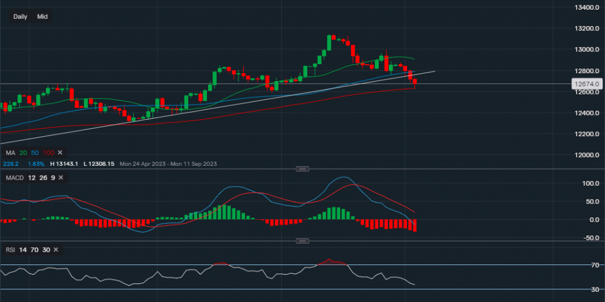Open the Mid price type selector
The image size is (605, 302).
tap(42, 16)
